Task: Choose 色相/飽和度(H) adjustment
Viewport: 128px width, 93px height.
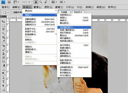Action: pyautogui.click(x=74, y=30)
